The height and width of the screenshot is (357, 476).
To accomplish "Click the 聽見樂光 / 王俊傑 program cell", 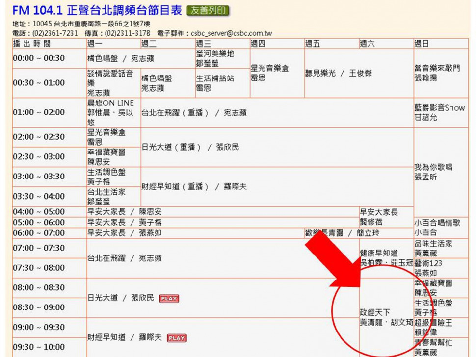I will click(x=359, y=73).
